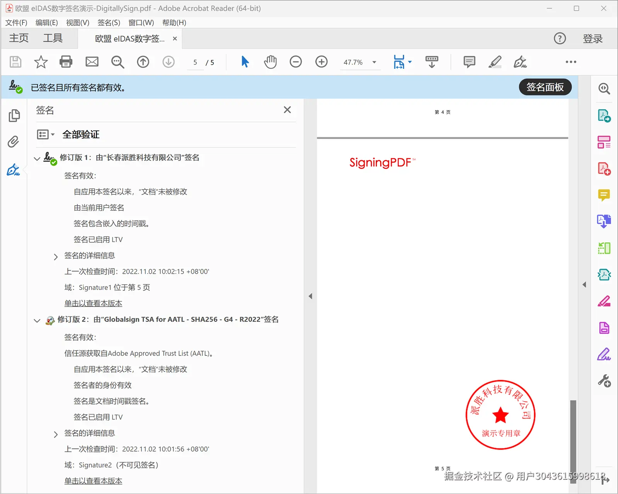The width and height of the screenshot is (618, 494).
Task: Open the 签名(S) menu
Action: (109, 23)
